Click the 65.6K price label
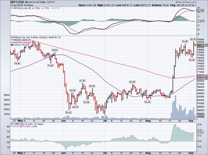 (x=92, y=86)
